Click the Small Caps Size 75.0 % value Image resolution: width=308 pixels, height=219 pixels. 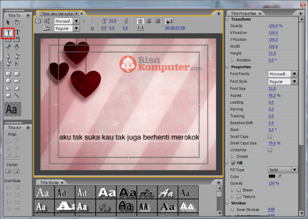click(x=274, y=143)
